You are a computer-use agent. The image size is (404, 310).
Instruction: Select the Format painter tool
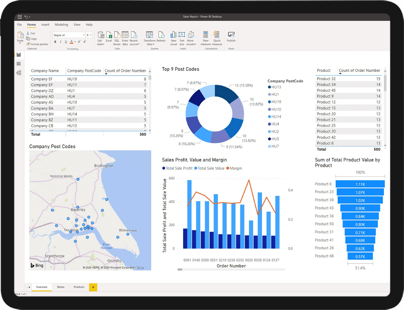point(37,44)
